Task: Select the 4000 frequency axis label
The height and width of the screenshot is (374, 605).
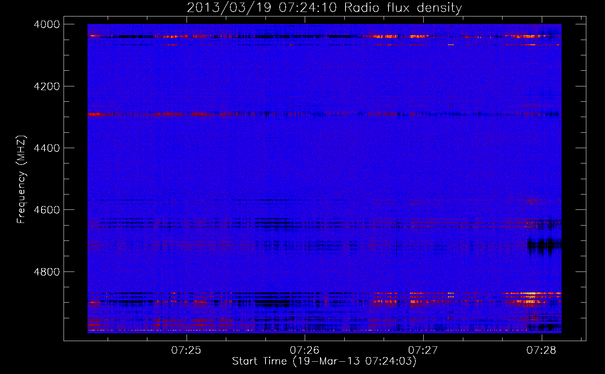Action: [47, 24]
